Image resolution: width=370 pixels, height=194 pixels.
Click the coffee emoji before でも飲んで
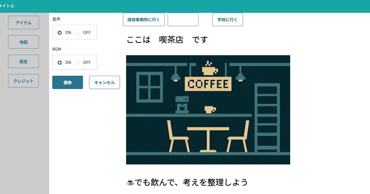[x=130, y=182]
